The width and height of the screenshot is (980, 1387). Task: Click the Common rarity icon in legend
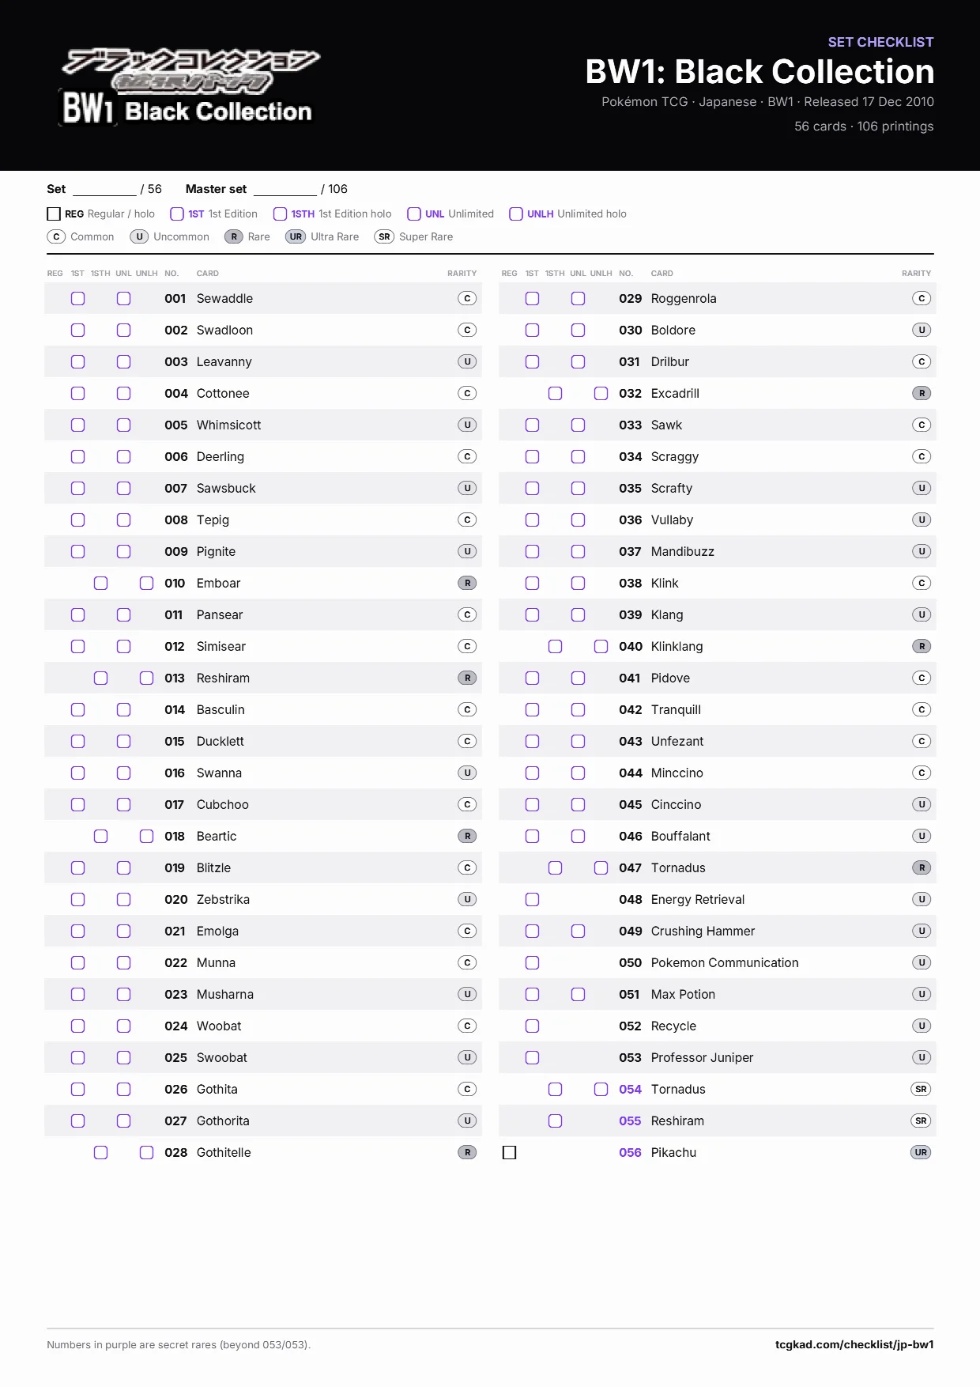[x=56, y=236]
